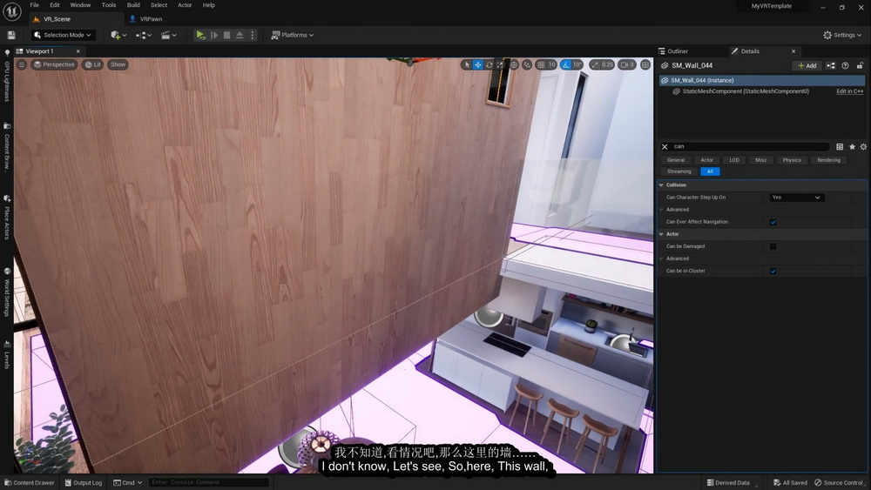
Task: Click the Add component button
Action: coord(807,65)
